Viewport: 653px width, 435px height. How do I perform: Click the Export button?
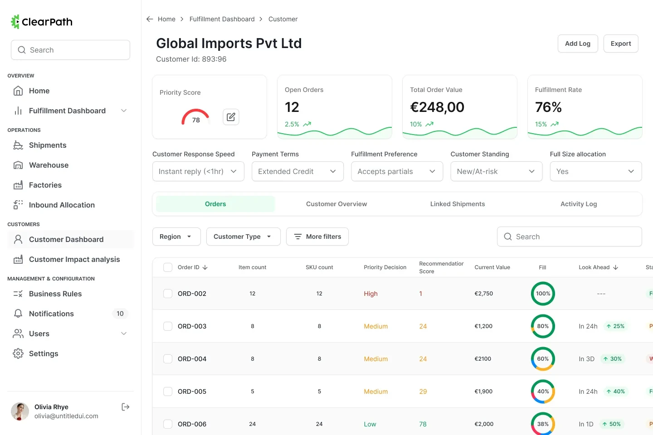(621, 43)
